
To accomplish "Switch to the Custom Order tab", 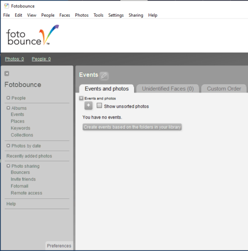I will click(x=224, y=89).
